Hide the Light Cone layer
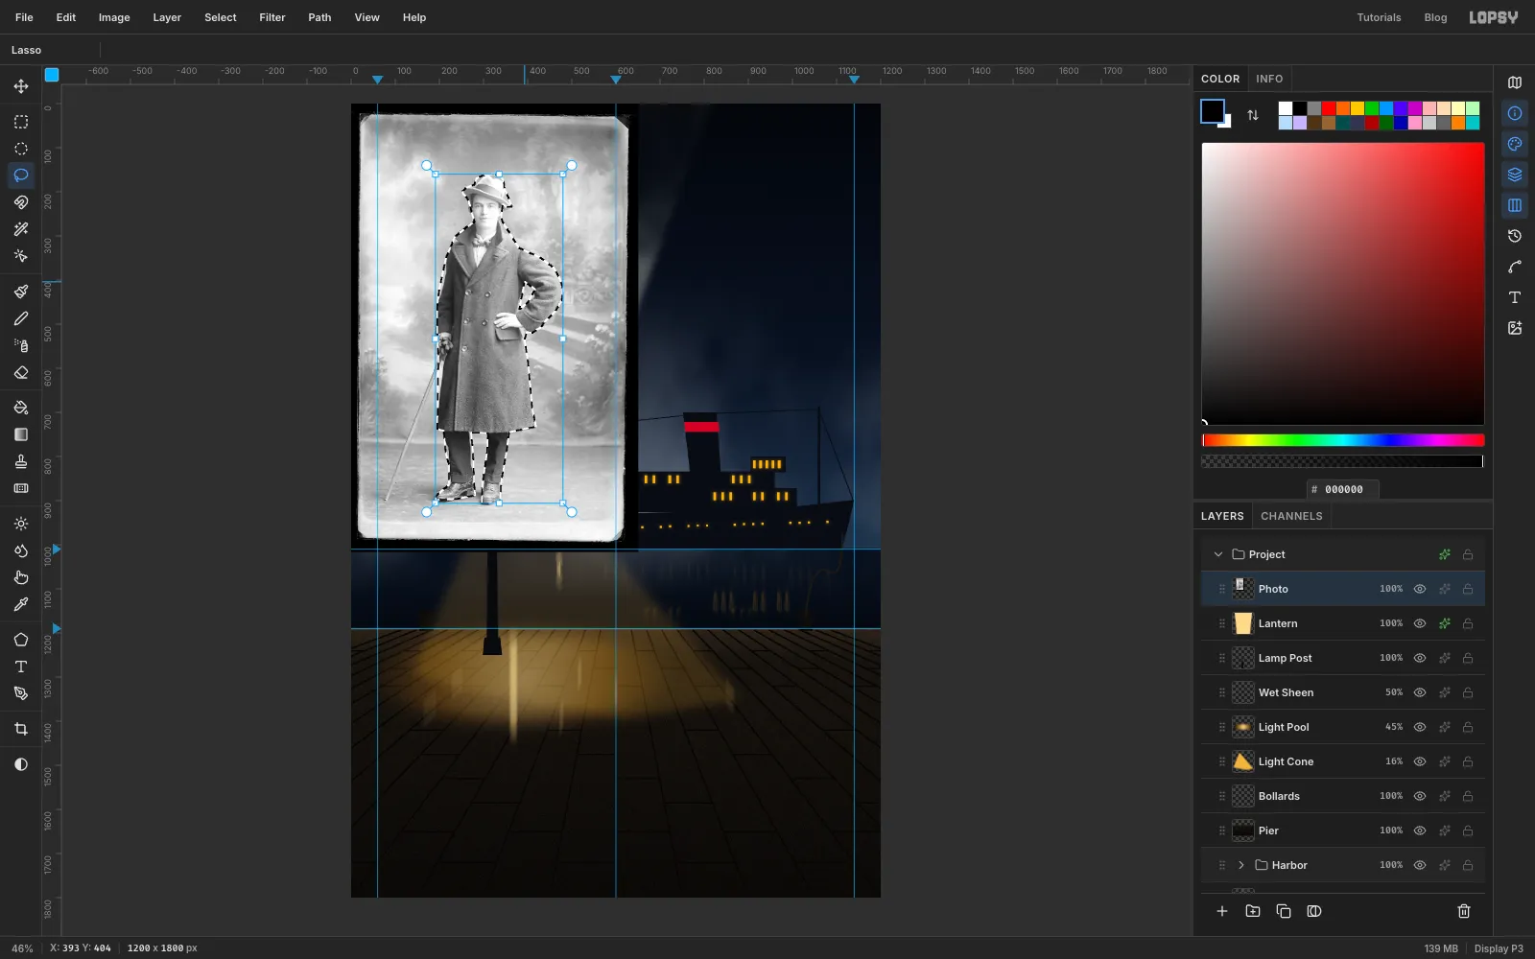Viewport: 1535px width, 959px height. pos(1420,761)
